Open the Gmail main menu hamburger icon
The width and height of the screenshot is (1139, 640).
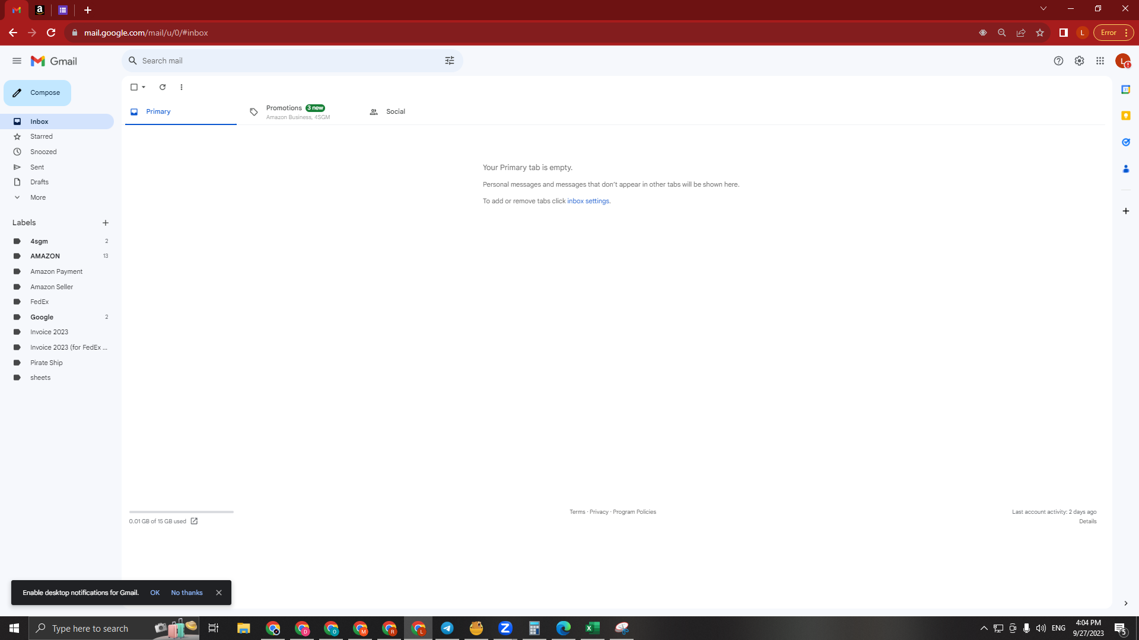[x=17, y=61]
